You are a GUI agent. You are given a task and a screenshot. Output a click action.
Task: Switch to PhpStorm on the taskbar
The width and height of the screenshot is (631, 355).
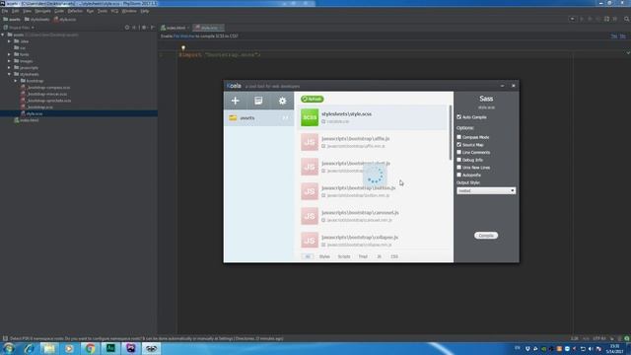tap(131, 348)
